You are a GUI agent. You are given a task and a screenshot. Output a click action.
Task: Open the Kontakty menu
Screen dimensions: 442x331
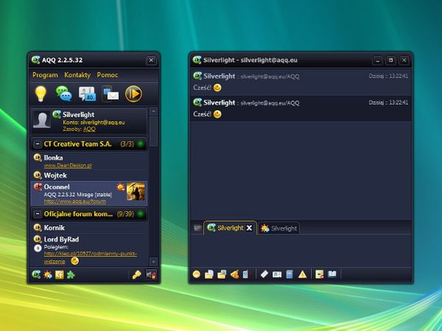pos(77,75)
